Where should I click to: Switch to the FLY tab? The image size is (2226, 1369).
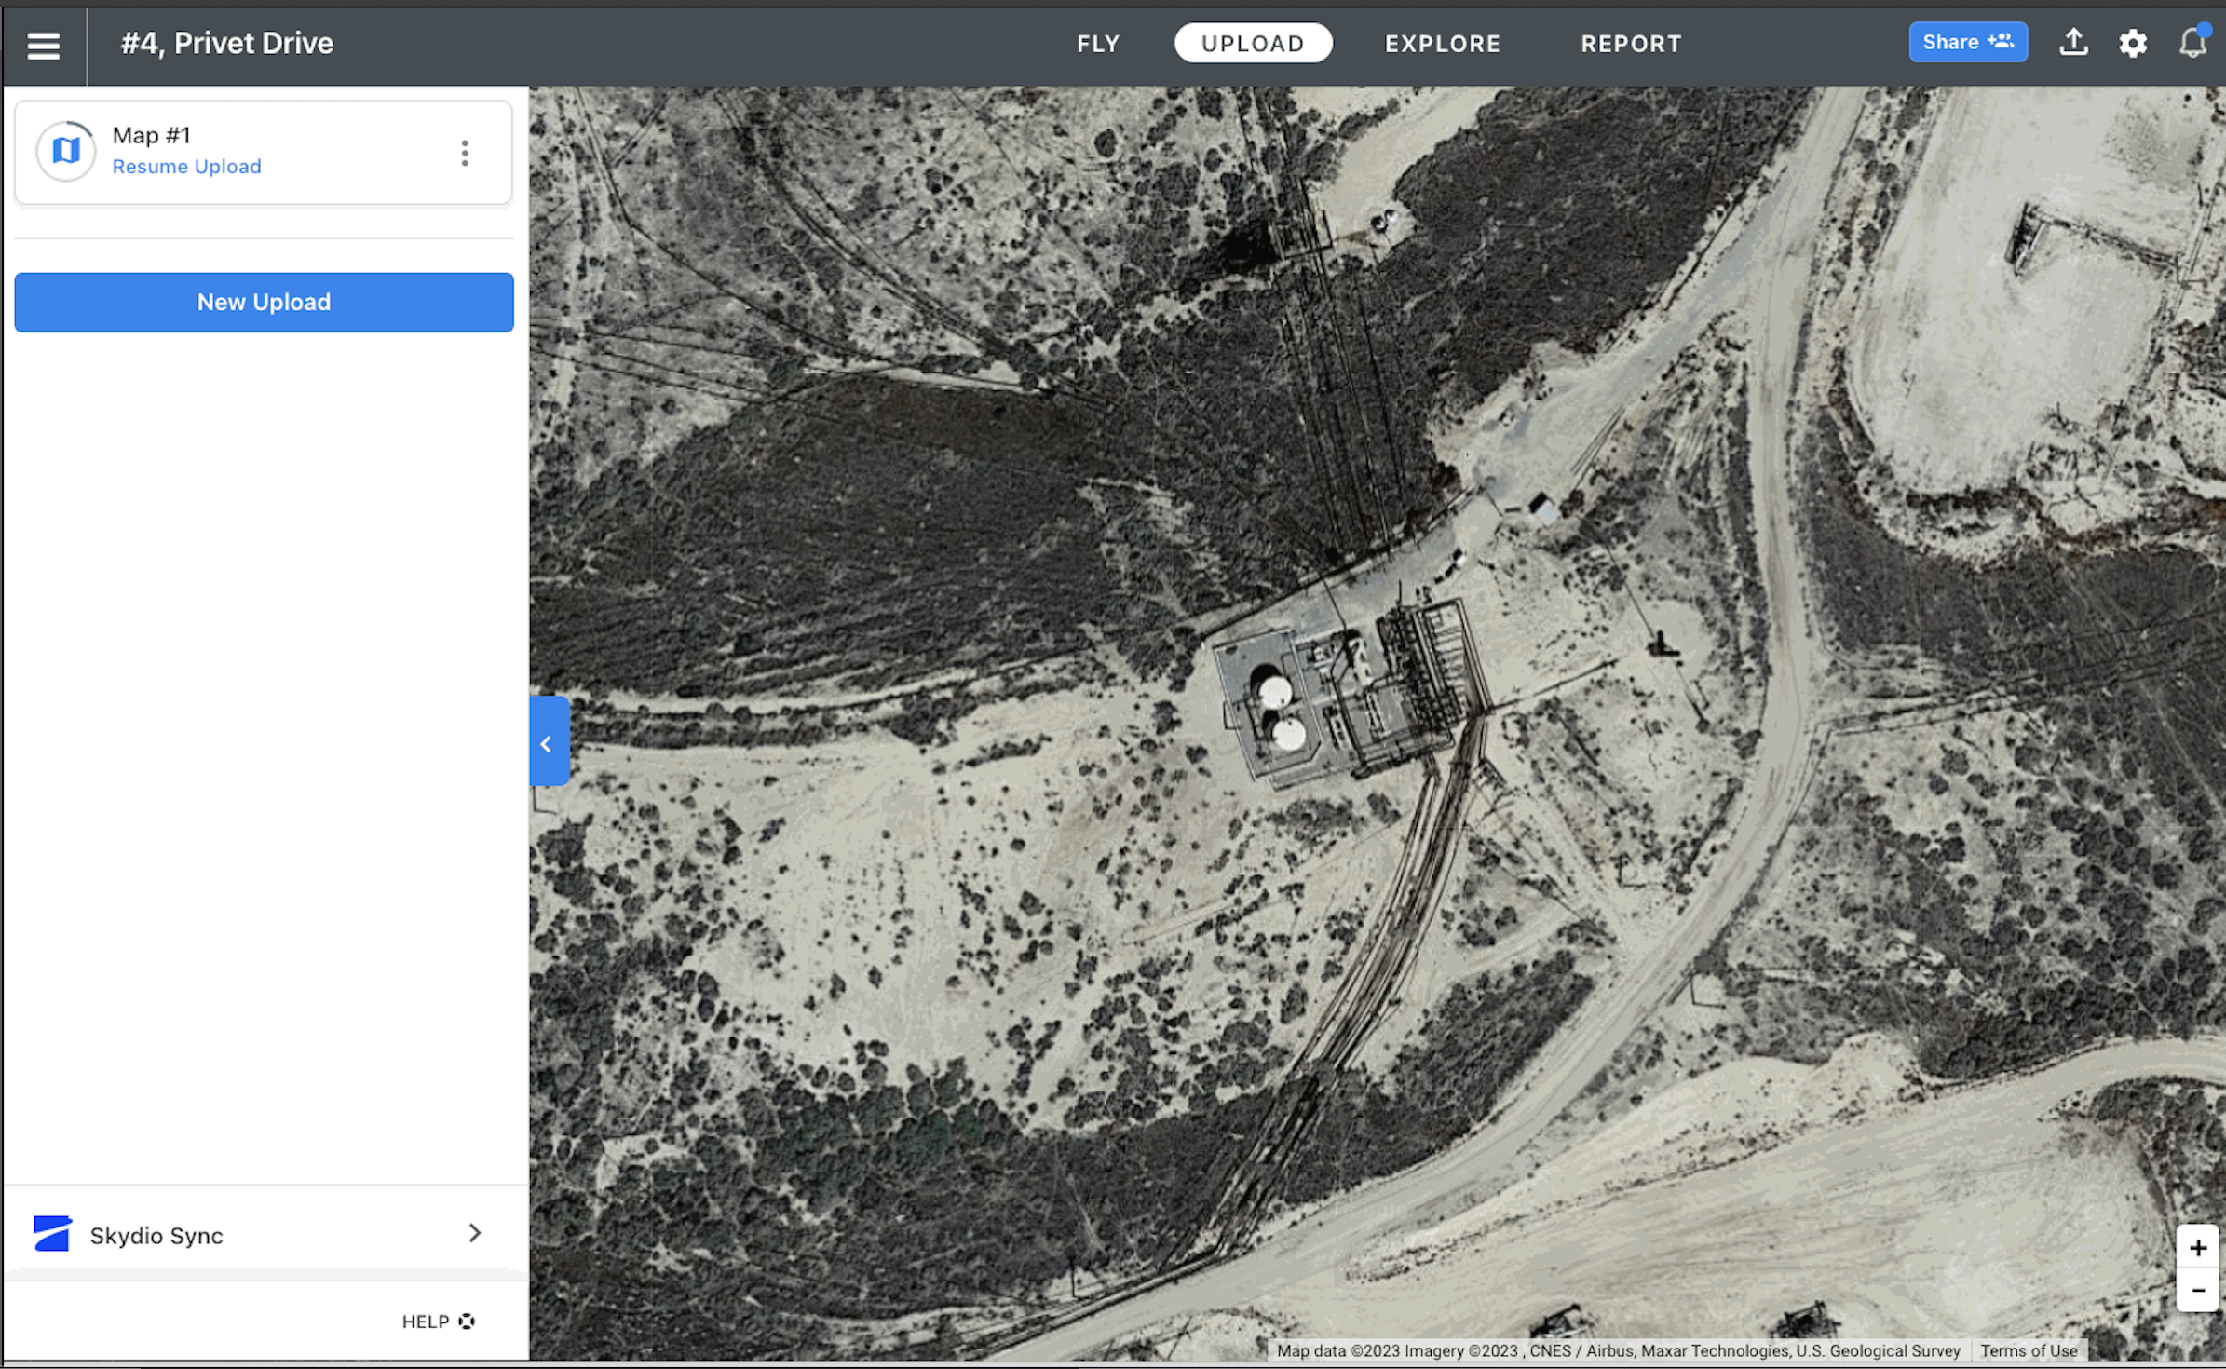point(1098,44)
